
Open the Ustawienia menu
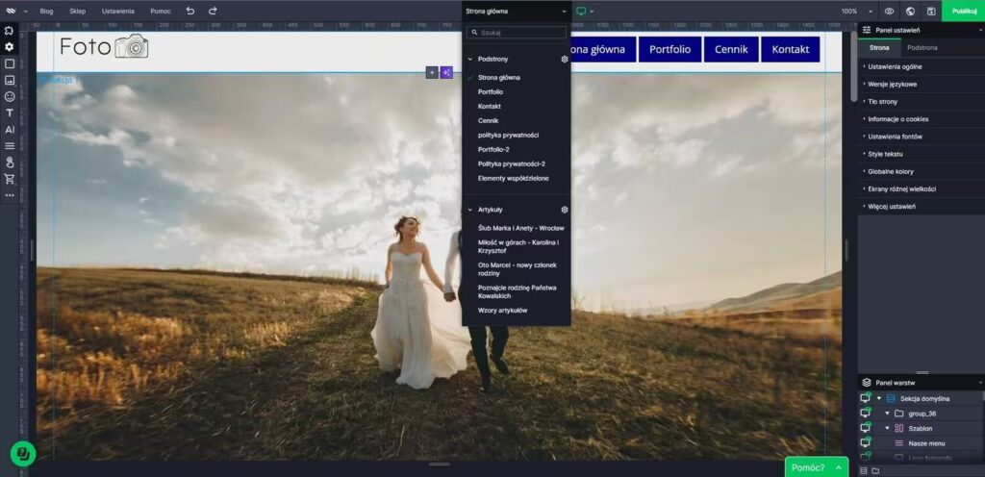118,12
